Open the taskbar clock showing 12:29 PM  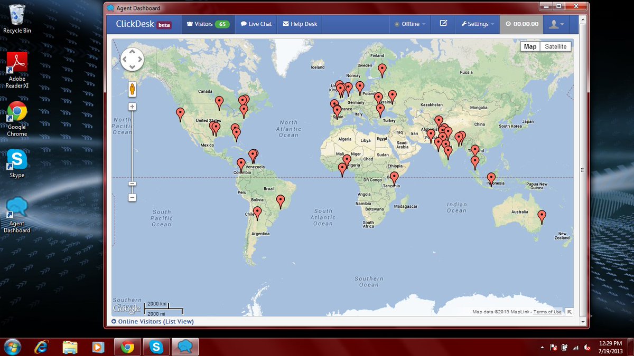pos(611,347)
